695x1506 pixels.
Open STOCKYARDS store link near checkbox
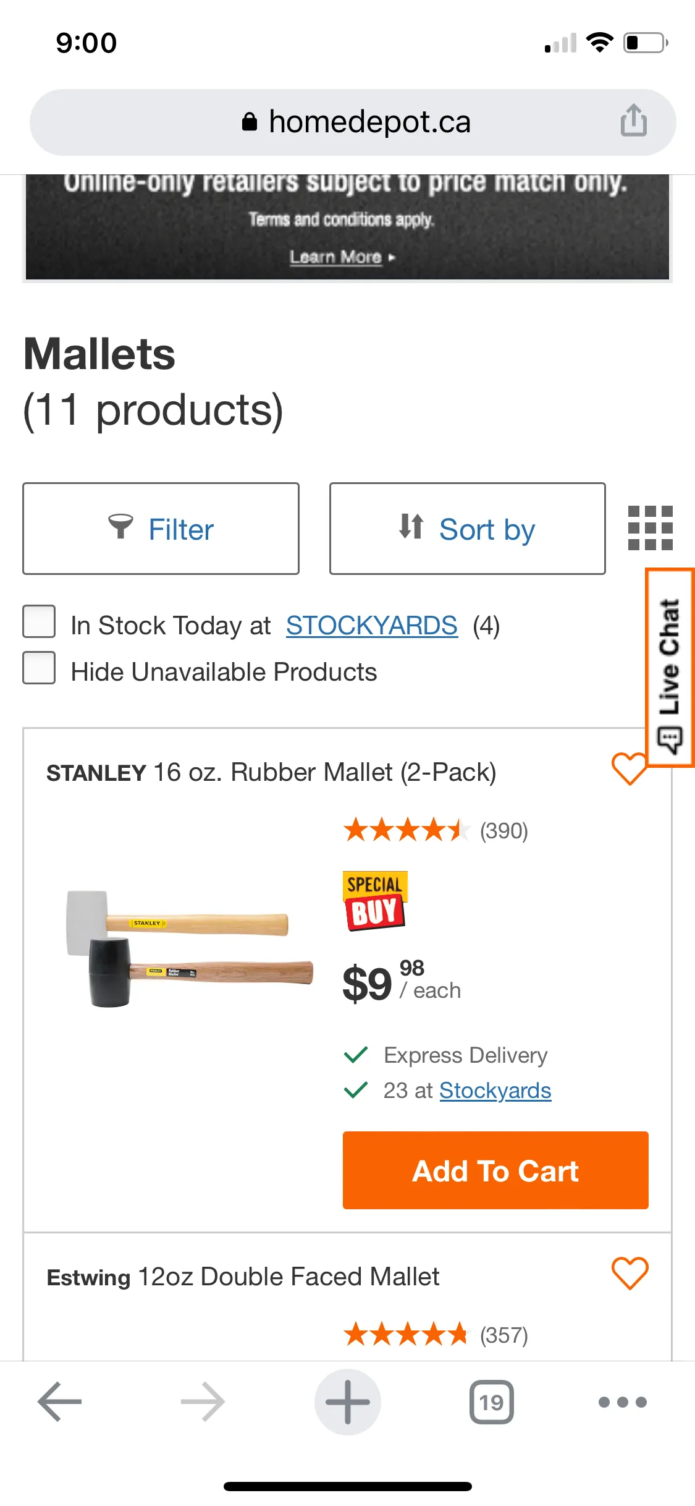tap(371, 626)
